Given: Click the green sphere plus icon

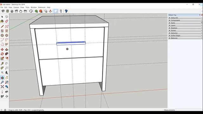Looking at the screenshot, I should pos(36,11).
